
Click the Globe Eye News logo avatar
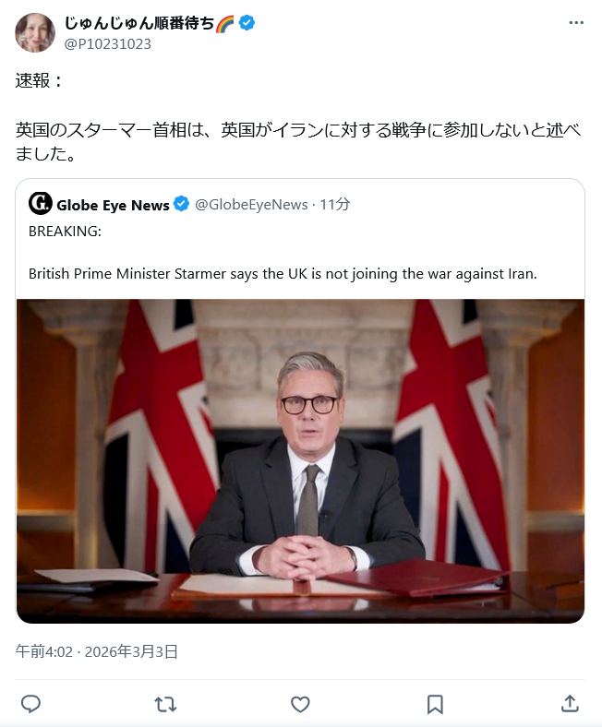(x=40, y=204)
